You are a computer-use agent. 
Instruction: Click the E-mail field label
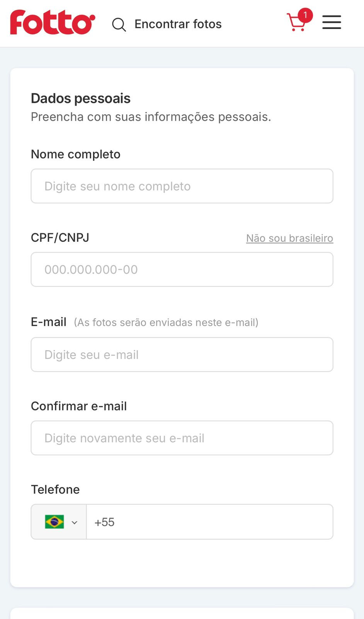[49, 322]
